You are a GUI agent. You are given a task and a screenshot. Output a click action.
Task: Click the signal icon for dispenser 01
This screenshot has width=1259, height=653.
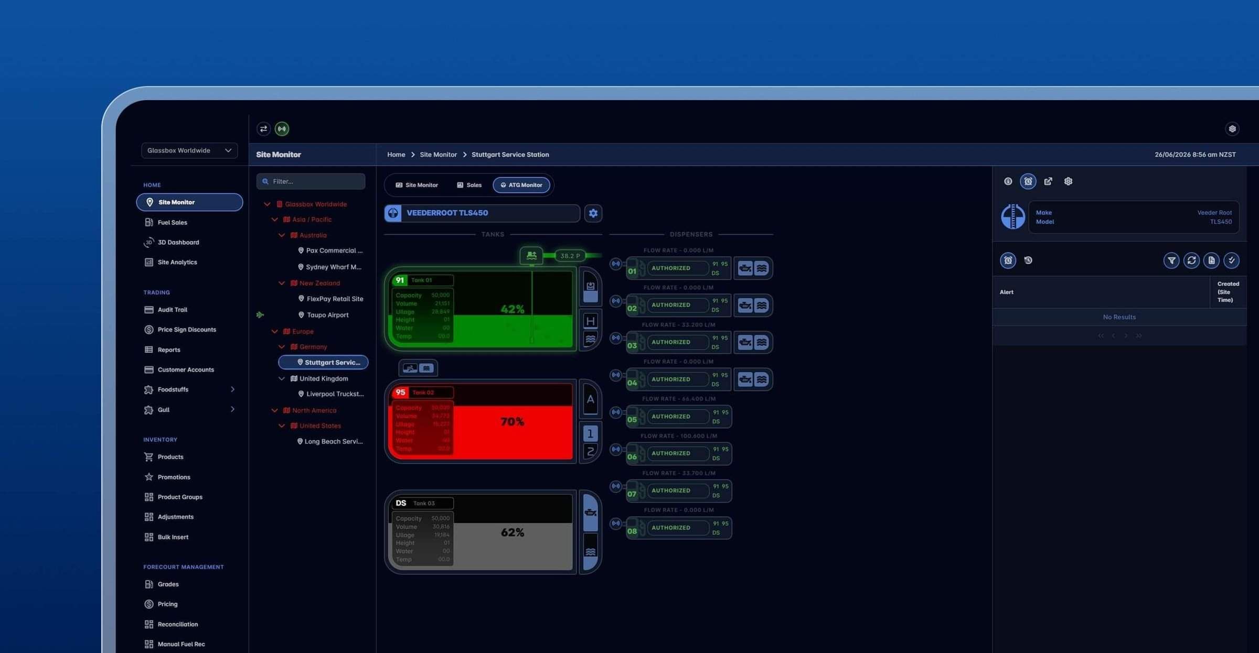click(x=616, y=264)
